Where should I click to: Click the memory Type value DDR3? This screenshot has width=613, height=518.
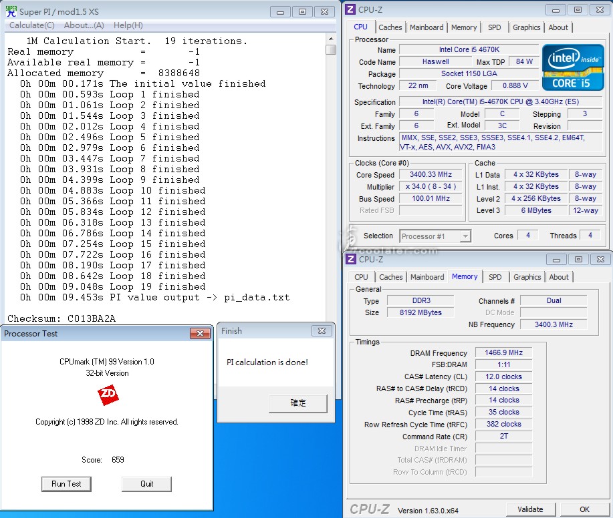[420, 300]
